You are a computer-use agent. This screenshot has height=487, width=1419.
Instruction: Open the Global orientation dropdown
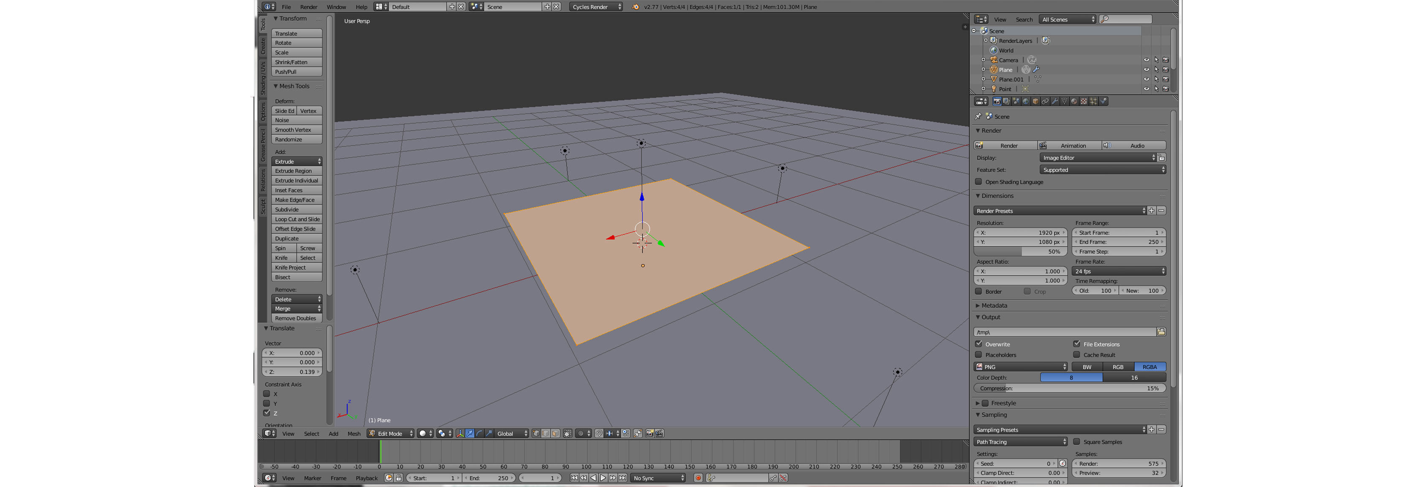point(512,434)
